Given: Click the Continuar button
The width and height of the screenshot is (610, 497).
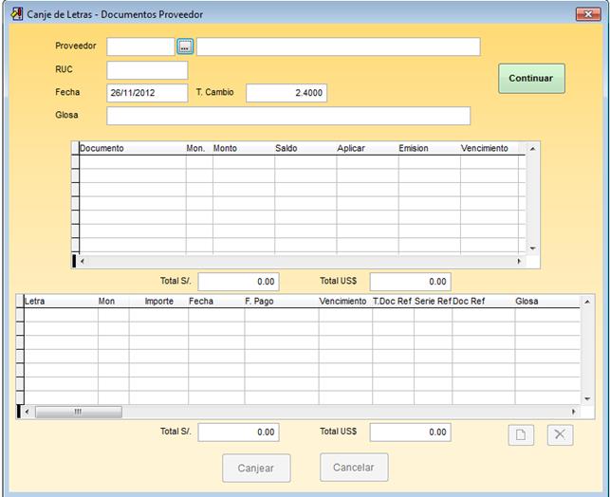Looking at the screenshot, I should [531, 78].
